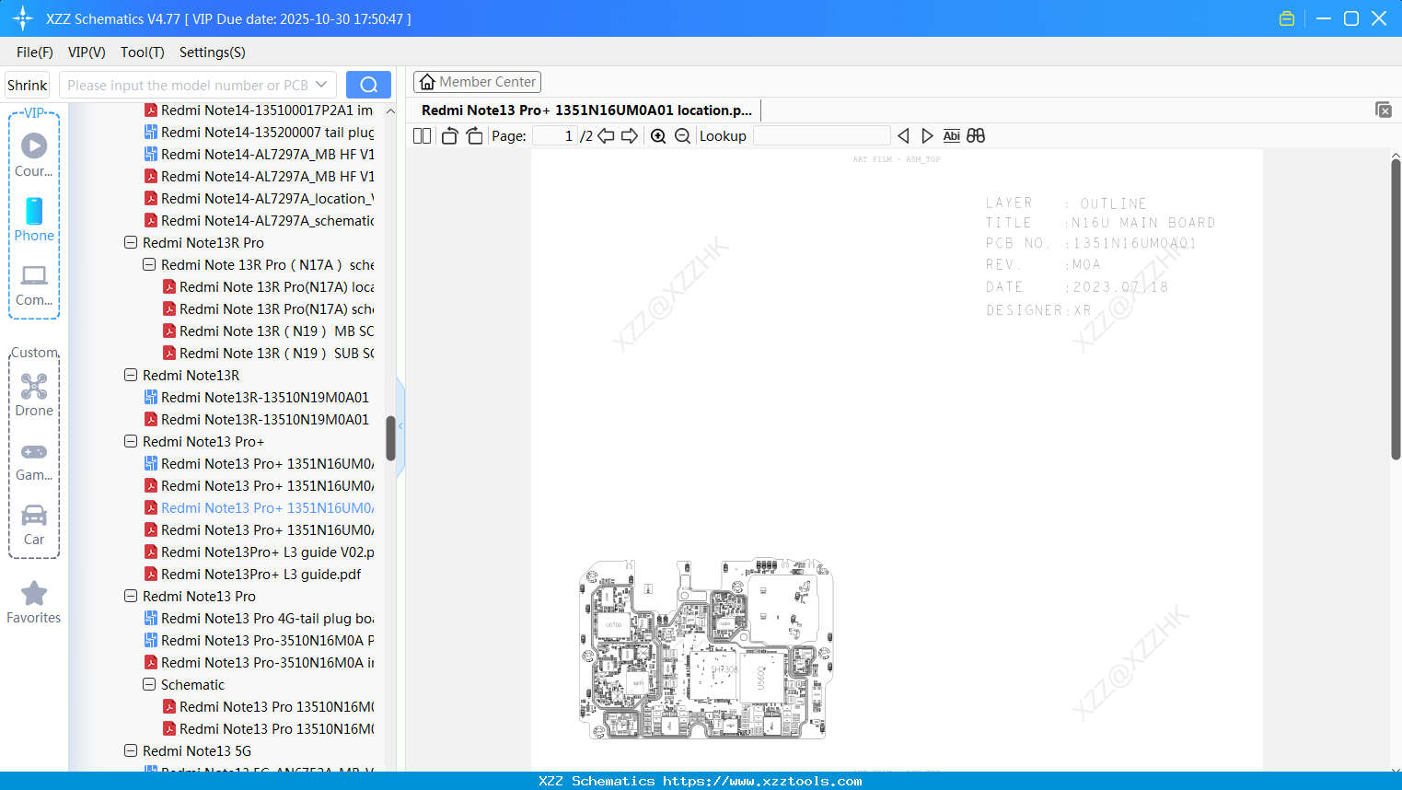Image resolution: width=1402 pixels, height=790 pixels.
Task: Click the file tree vertical scrollbar
Action: click(x=390, y=438)
